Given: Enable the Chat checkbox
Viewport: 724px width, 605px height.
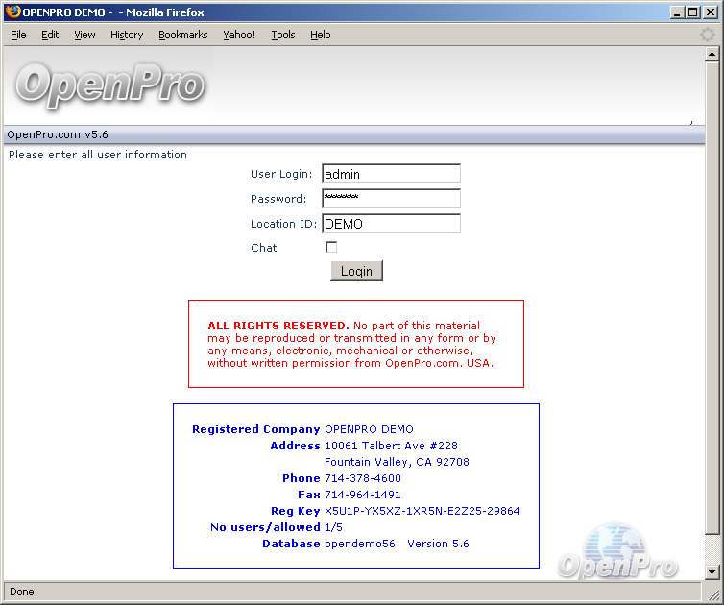Looking at the screenshot, I should click(x=331, y=248).
